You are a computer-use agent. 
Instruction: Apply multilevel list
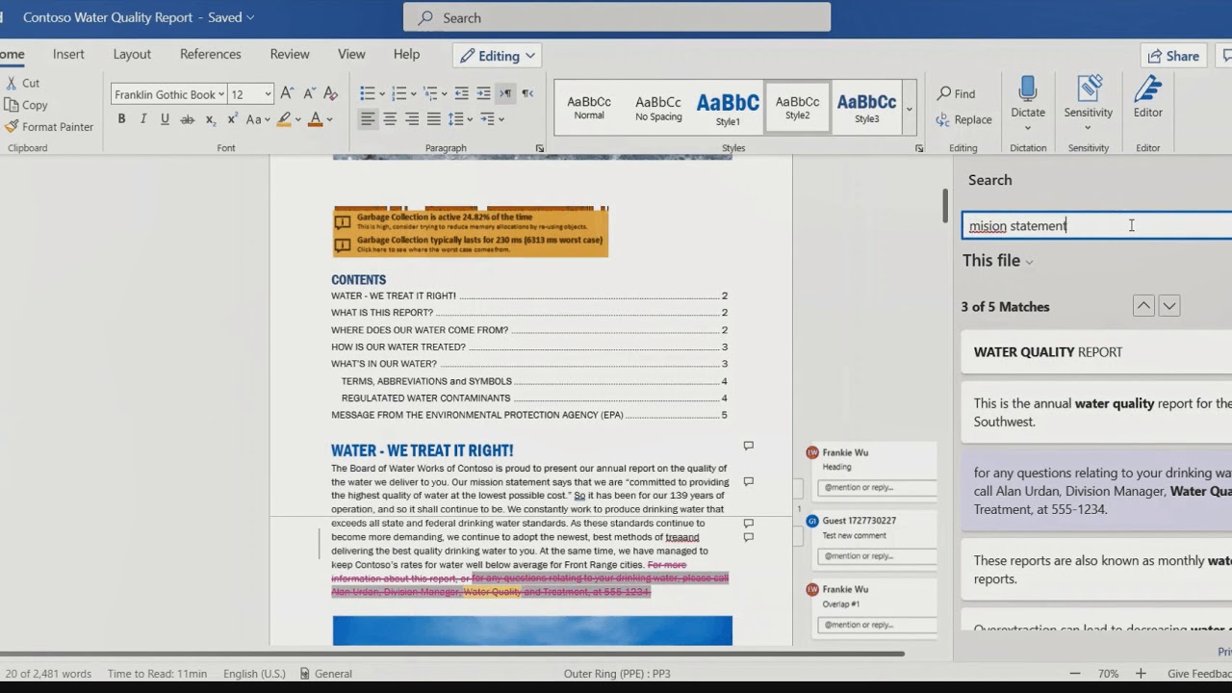coord(430,93)
